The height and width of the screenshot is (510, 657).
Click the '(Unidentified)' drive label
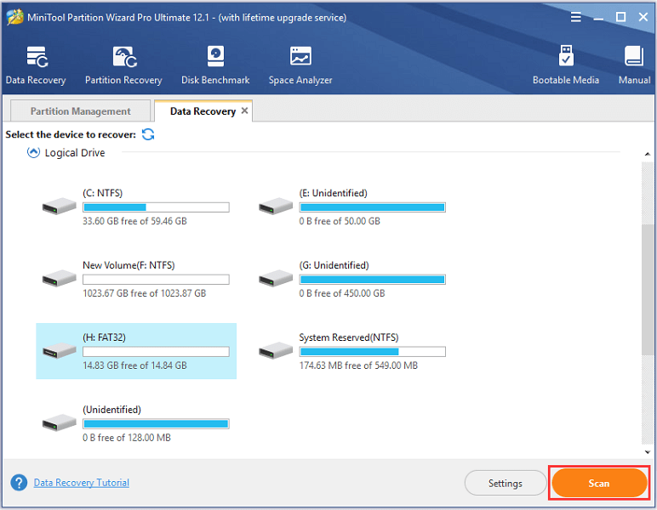(111, 409)
